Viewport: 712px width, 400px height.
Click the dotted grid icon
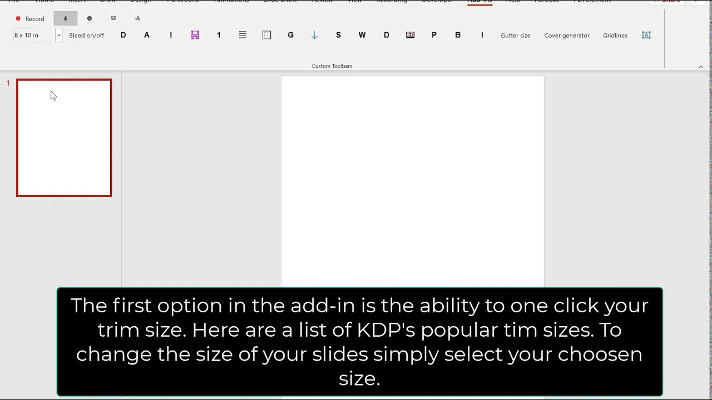(266, 35)
